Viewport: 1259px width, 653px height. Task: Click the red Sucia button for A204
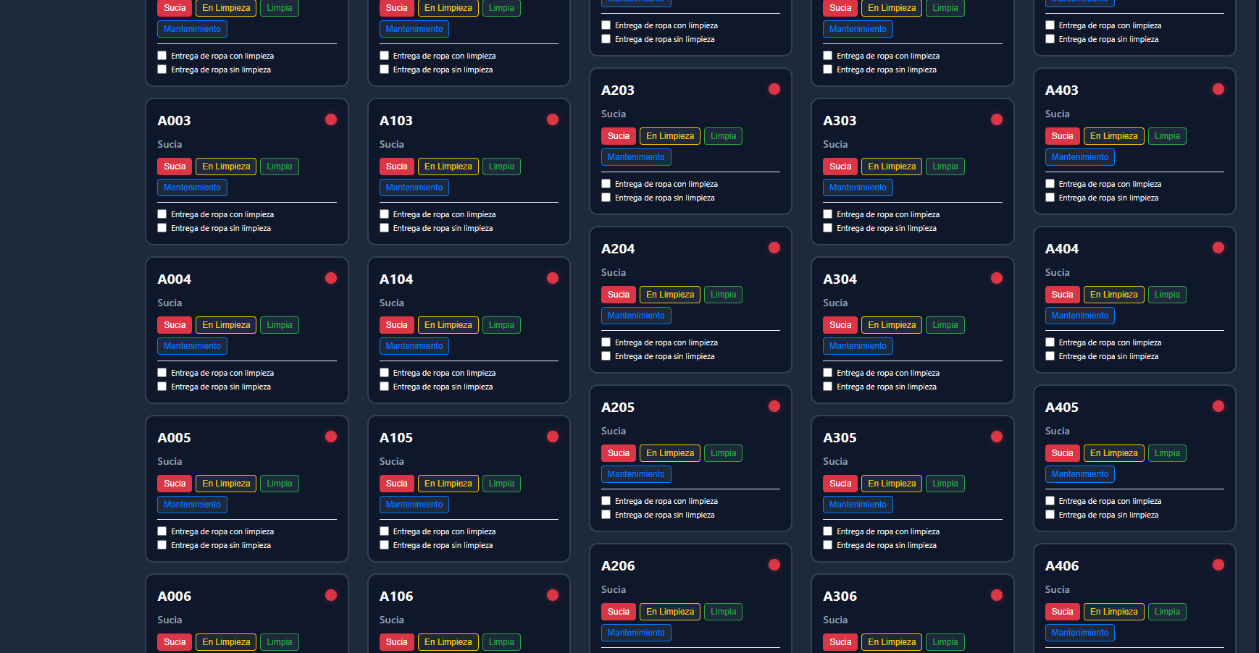pos(619,295)
